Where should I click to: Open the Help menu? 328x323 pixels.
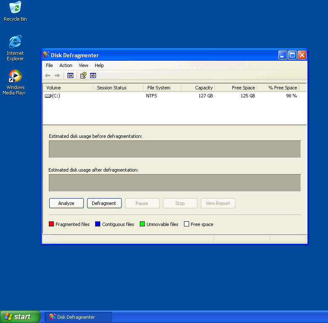tap(99, 65)
